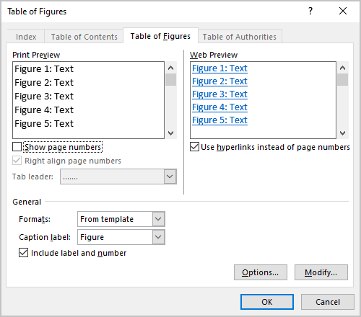Click Figure 2: Text in Print Preview

point(44,83)
